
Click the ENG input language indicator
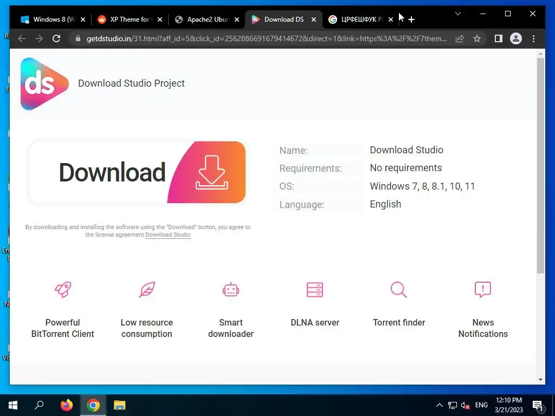coord(481,405)
